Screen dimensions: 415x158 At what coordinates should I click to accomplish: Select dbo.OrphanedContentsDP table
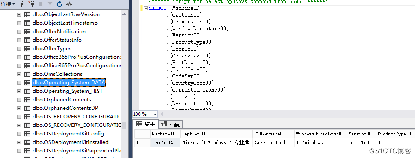pyautogui.click(x=65, y=108)
